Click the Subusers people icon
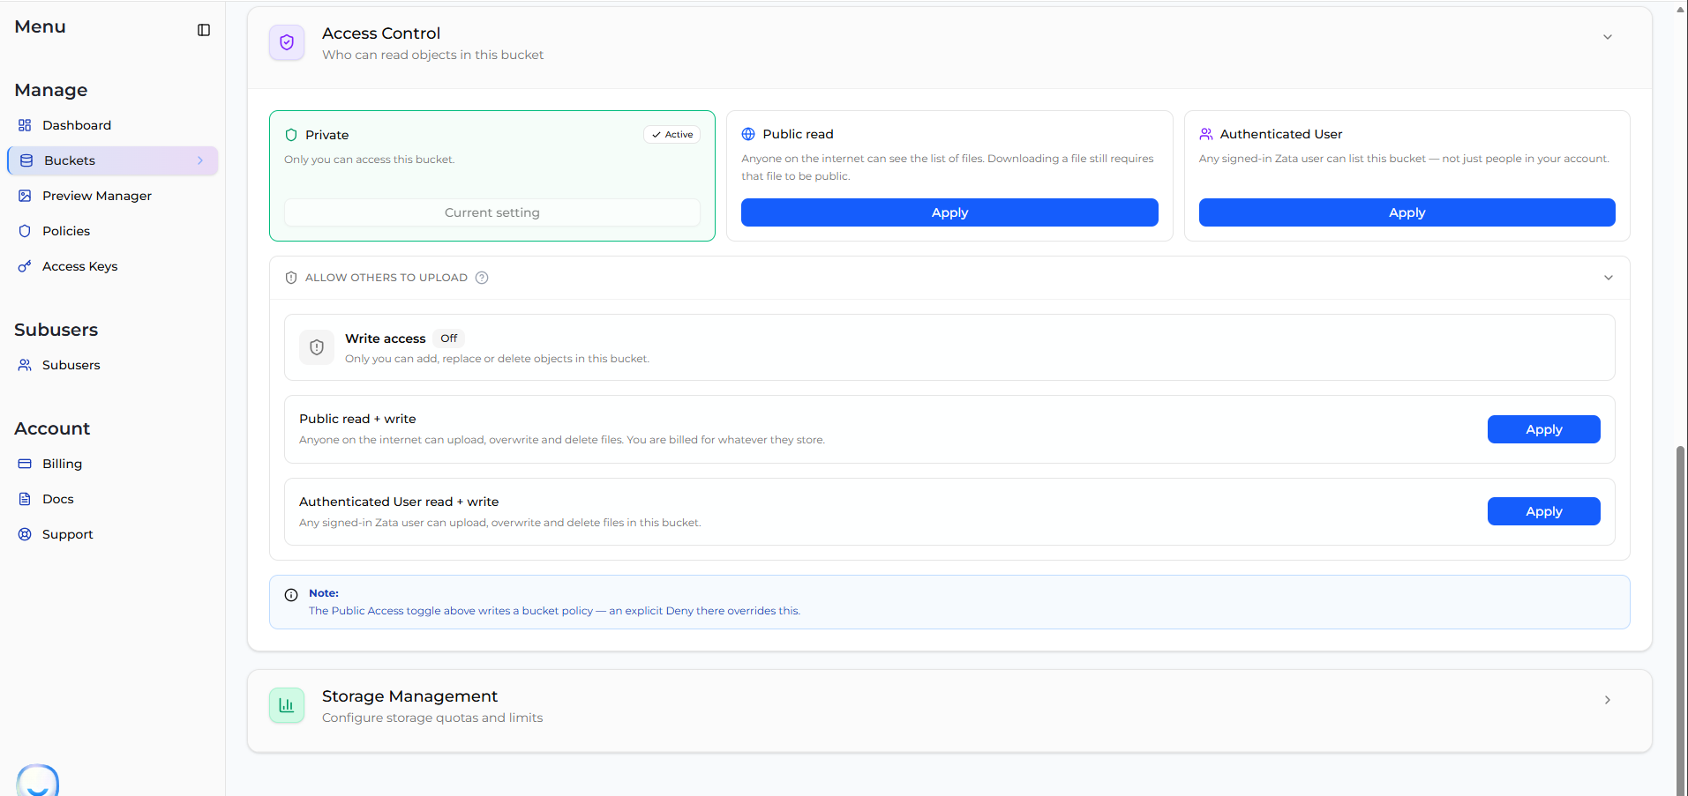 click(x=25, y=365)
